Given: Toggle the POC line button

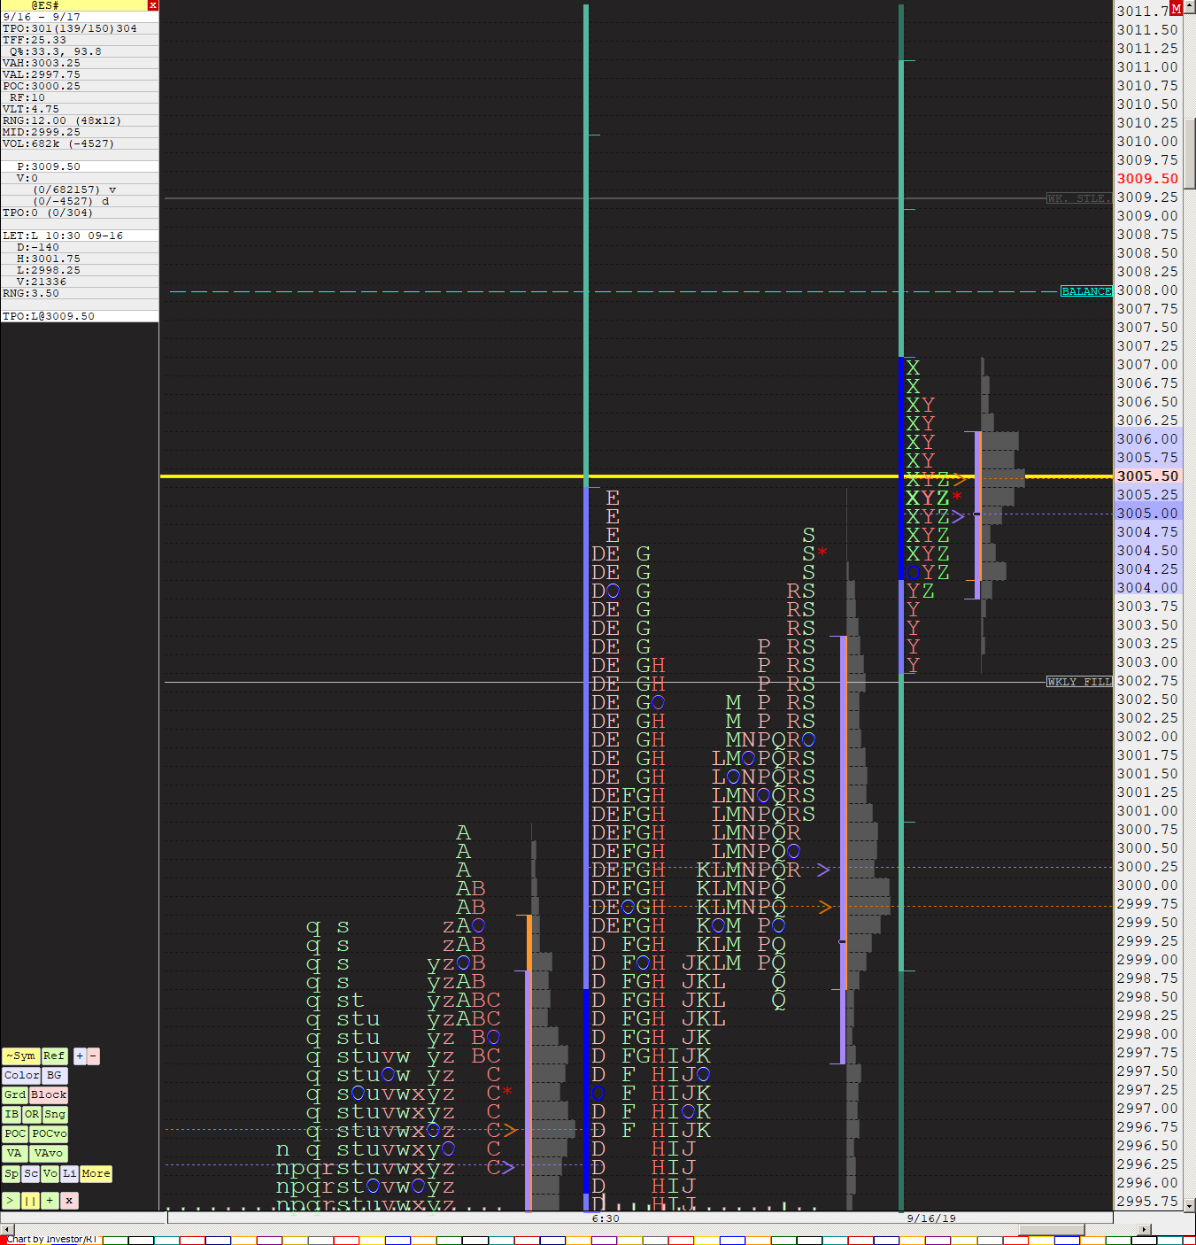Looking at the screenshot, I should point(15,1133).
